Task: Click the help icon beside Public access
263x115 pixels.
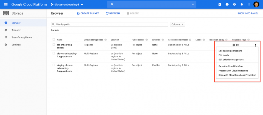Action: (147, 40)
